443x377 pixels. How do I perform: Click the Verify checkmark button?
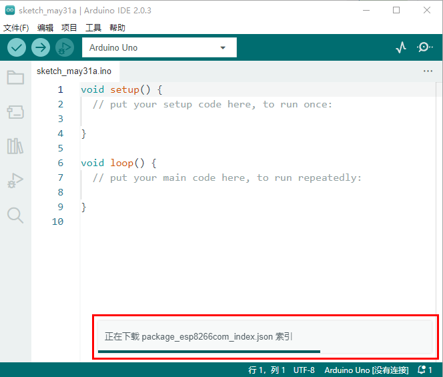(x=17, y=47)
